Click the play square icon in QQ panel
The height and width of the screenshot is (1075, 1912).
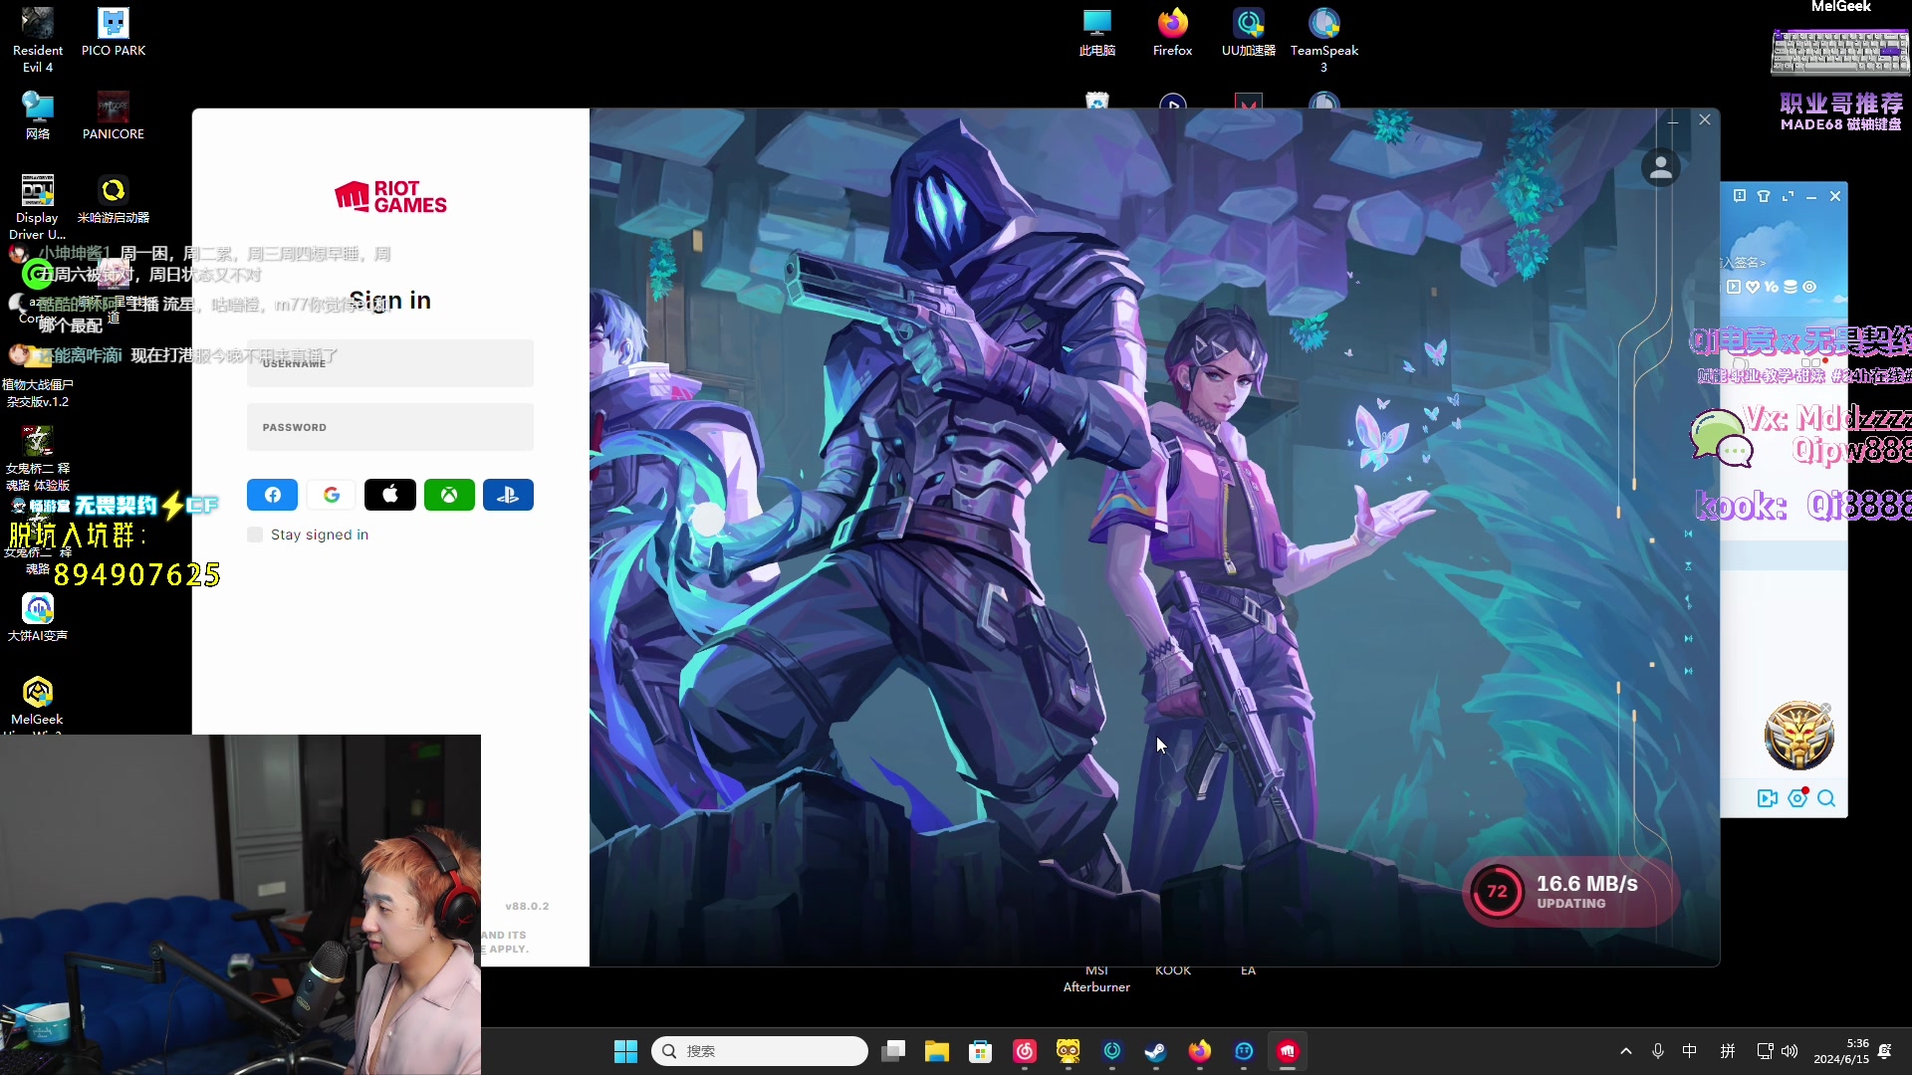(x=1734, y=287)
